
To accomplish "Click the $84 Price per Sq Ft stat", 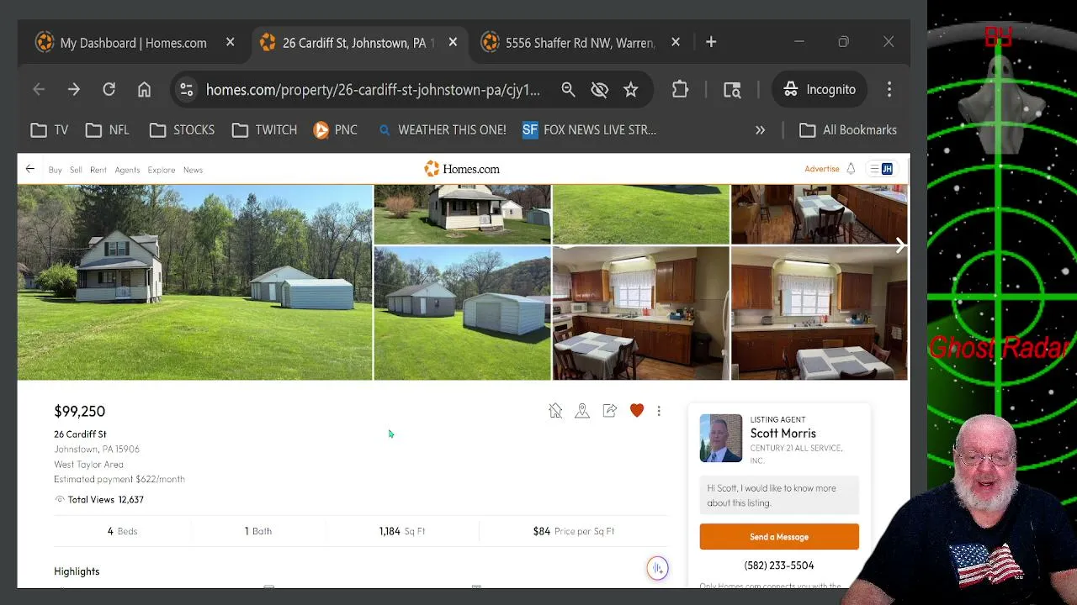I will pos(574,531).
